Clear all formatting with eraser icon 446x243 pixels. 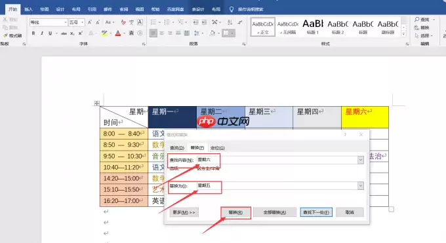[x=123, y=22]
